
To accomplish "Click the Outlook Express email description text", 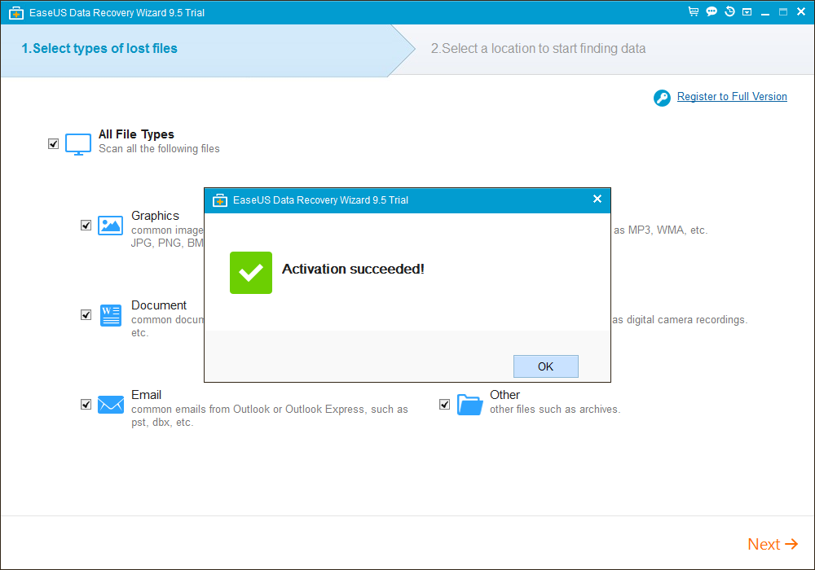I will 269,416.
